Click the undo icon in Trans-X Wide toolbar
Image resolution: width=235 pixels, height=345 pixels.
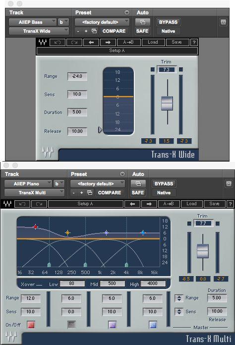pyautogui.click(x=58, y=42)
